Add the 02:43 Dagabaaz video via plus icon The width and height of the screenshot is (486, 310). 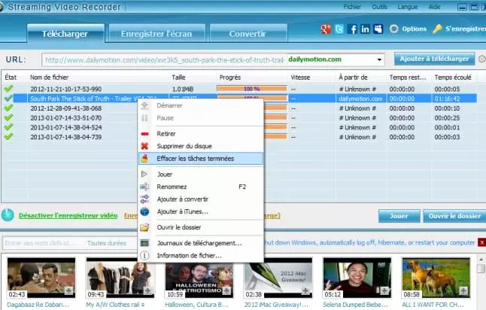(68, 290)
